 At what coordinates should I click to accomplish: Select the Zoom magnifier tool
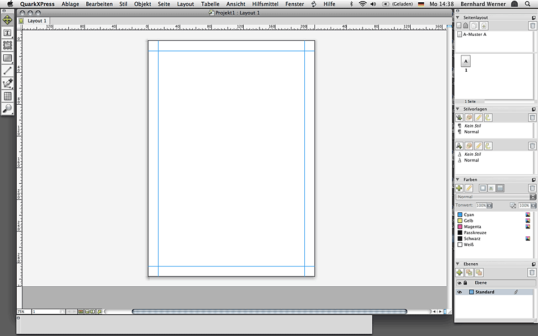tap(7, 108)
